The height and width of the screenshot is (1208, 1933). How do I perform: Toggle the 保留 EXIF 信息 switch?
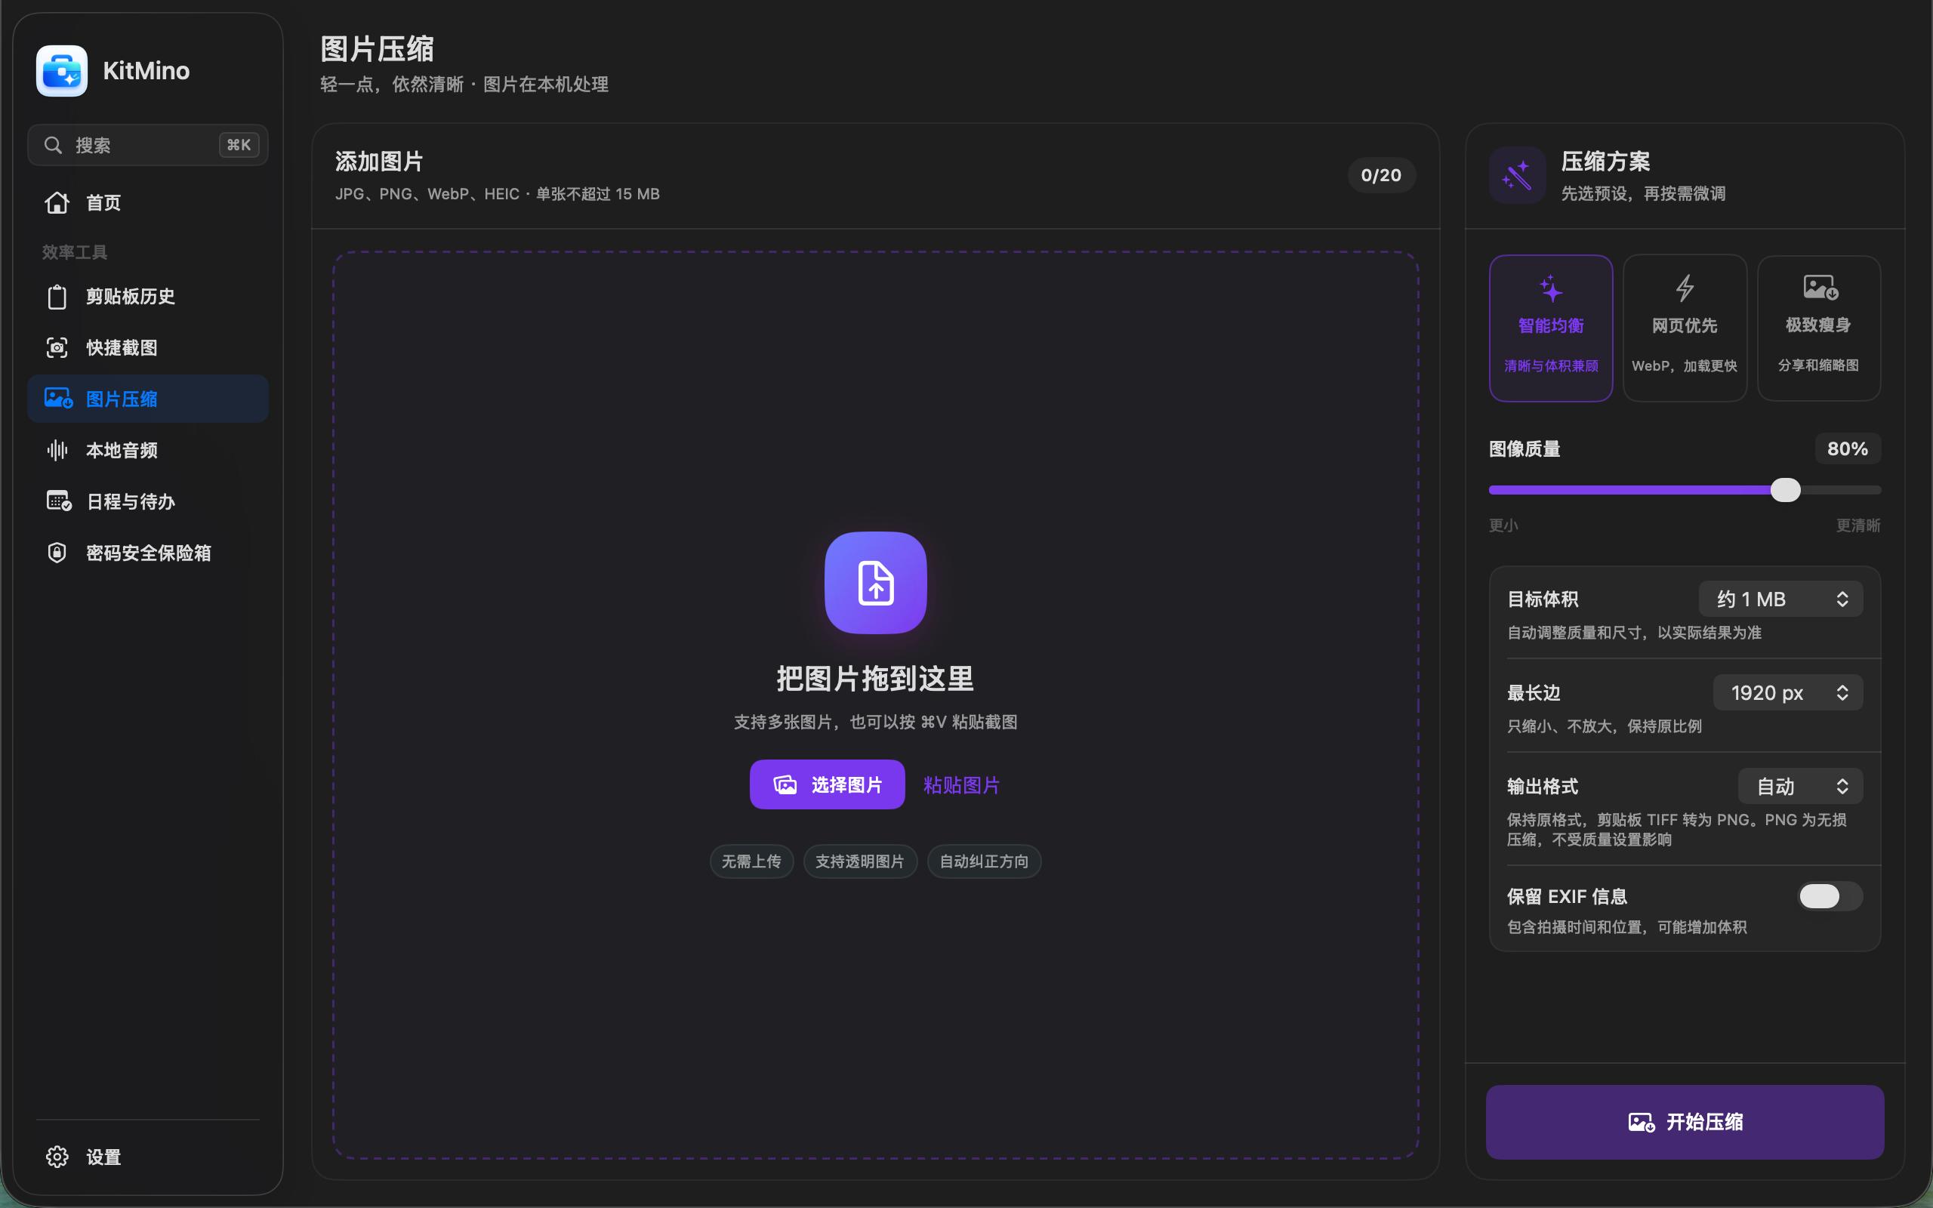1829,895
